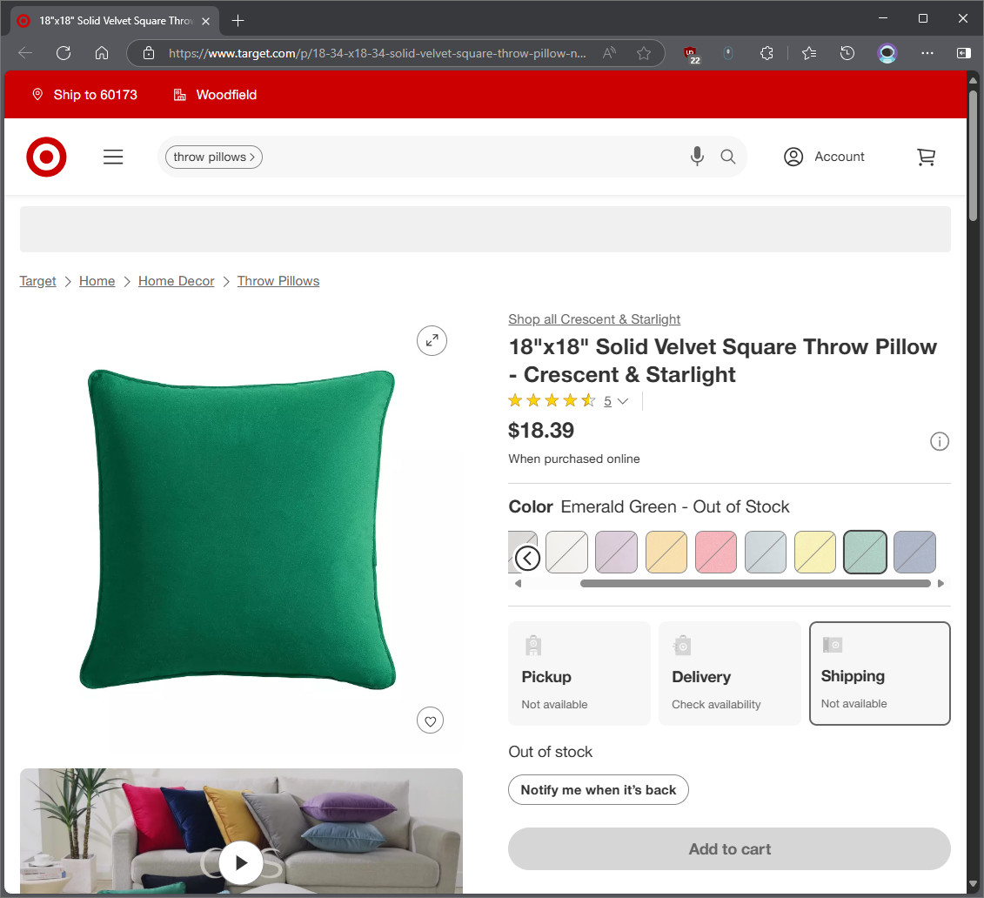984x898 pixels.
Task: Favorite the pillow with the heart icon
Action: tap(431, 720)
